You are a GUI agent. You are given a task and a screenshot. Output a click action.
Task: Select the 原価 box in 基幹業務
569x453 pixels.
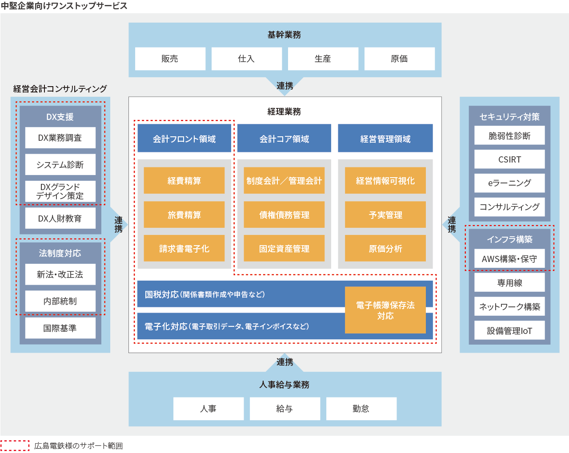[x=400, y=59]
